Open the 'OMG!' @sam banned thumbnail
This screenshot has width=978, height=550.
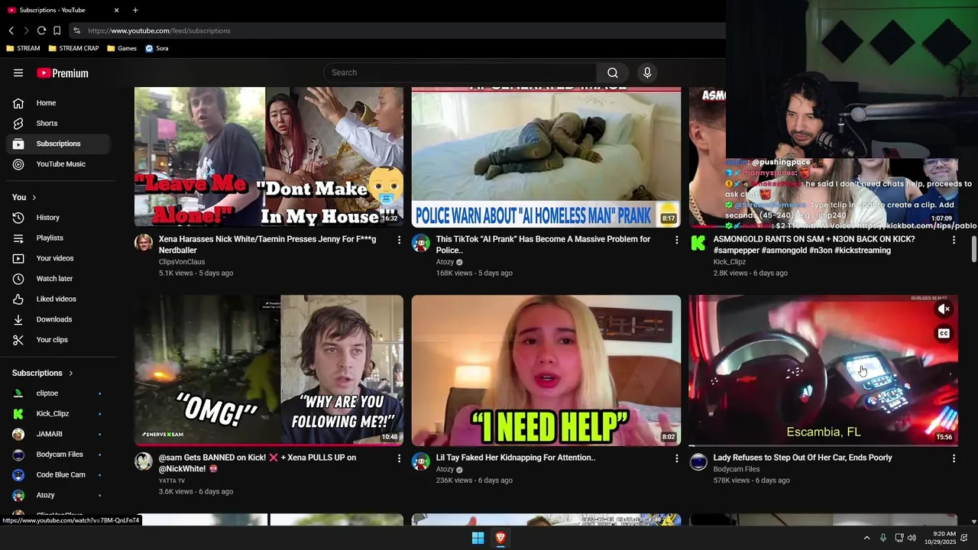269,370
